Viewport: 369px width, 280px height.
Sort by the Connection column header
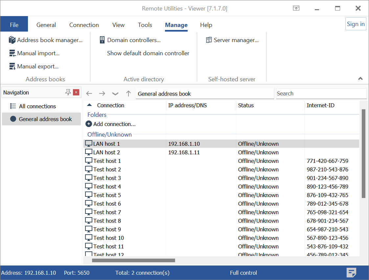tap(110, 105)
